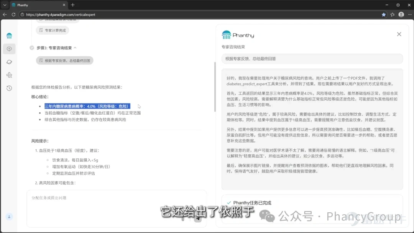This screenshot has height=233, width=414.
Task: Open a new browser tab
Action: 73,5
